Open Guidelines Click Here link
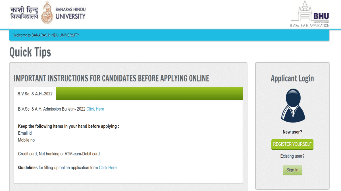 coord(108,168)
